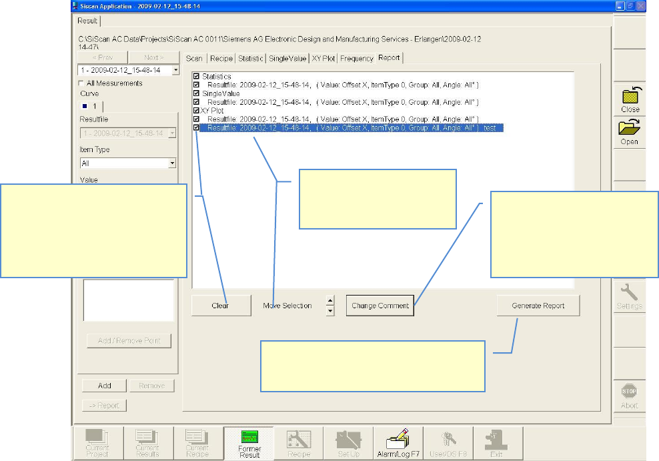
Task: Click the Remove button
Action: [151, 386]
